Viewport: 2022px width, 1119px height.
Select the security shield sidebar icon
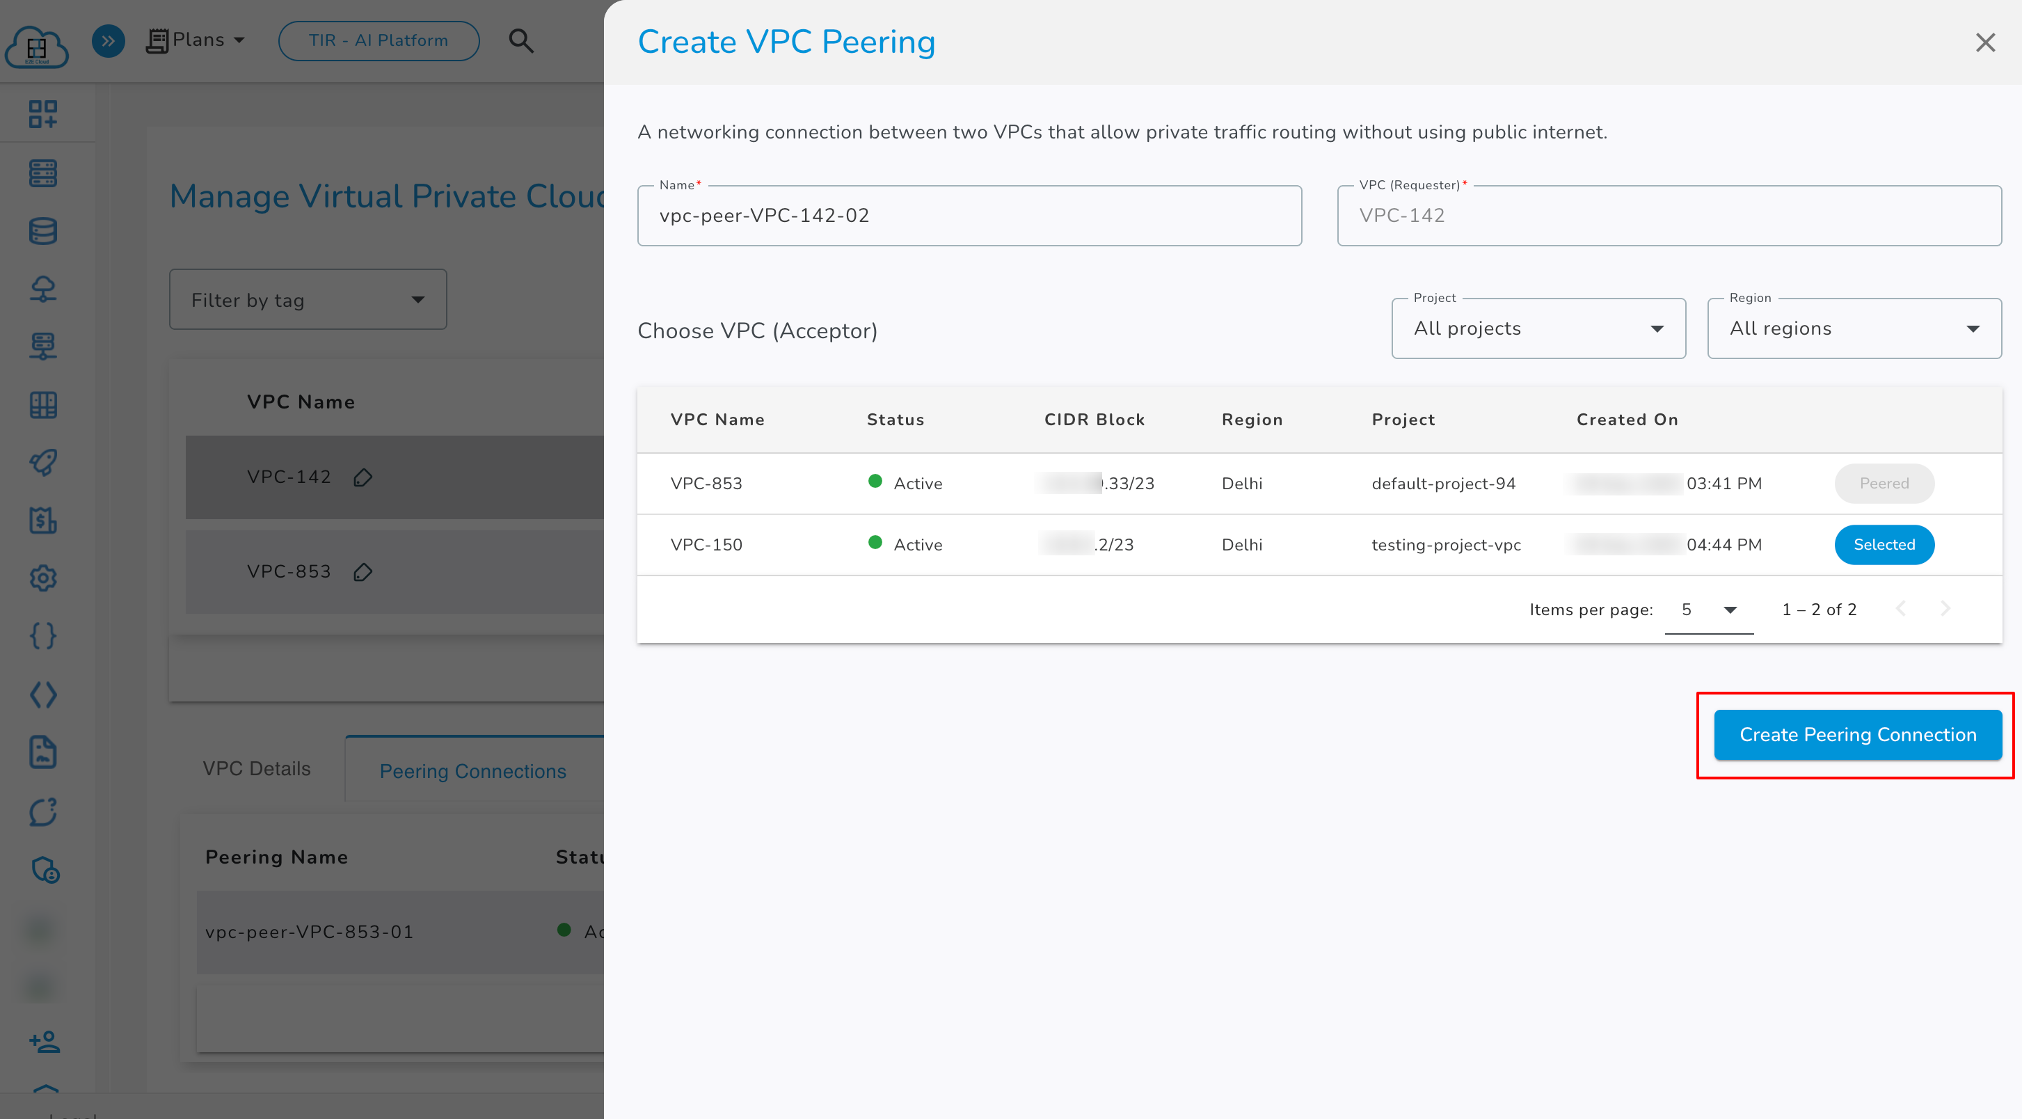43,870
